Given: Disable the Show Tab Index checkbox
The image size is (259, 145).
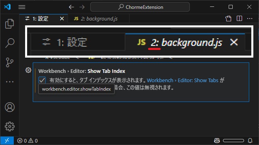Looking at the screenshot, I should (x=42, y=80).
